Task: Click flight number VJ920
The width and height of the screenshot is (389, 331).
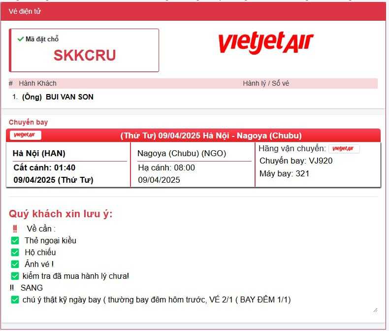Action: tap(321, 161)
